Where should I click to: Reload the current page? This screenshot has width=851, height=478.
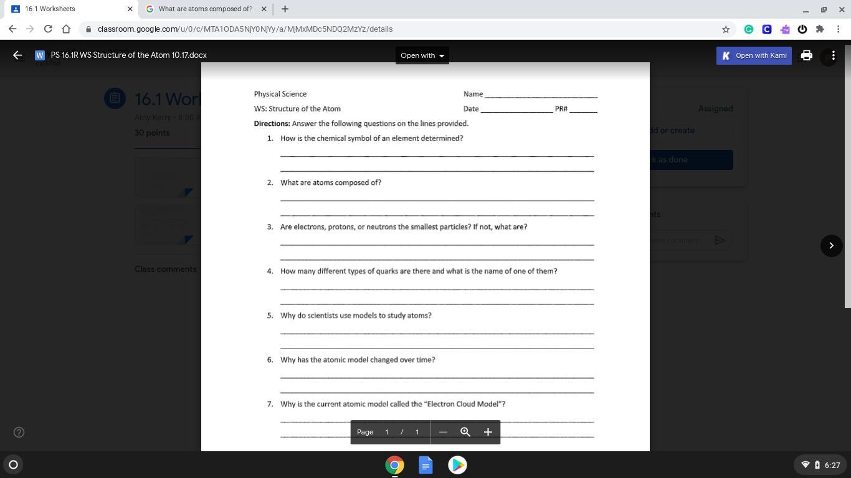tap(48, 29)
